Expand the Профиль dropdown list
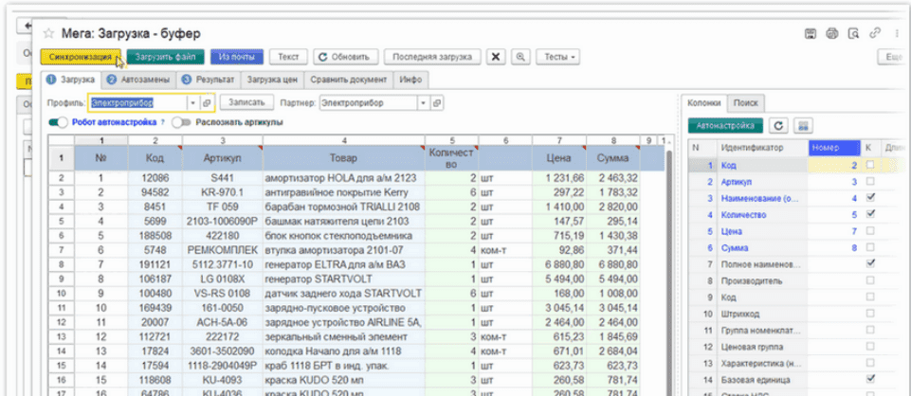 coord(193,102)
